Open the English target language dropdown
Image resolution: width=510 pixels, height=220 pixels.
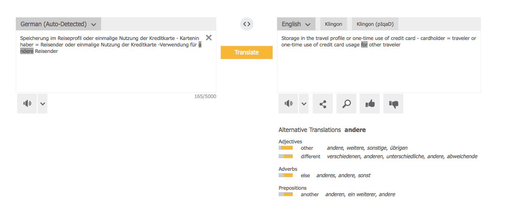[296, 24]
